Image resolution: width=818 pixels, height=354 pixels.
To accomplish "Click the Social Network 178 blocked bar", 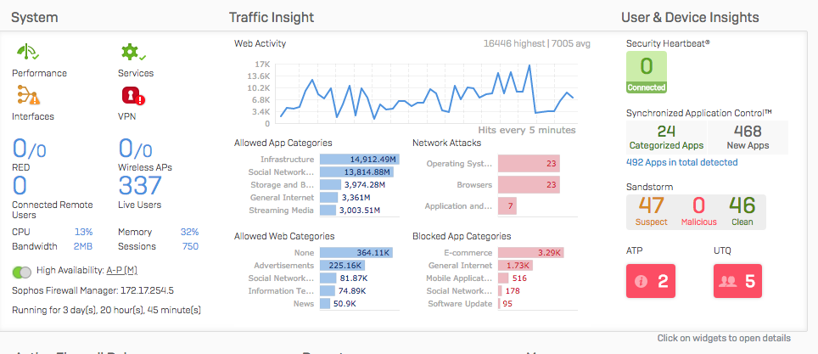I will (x=500, y=291).
